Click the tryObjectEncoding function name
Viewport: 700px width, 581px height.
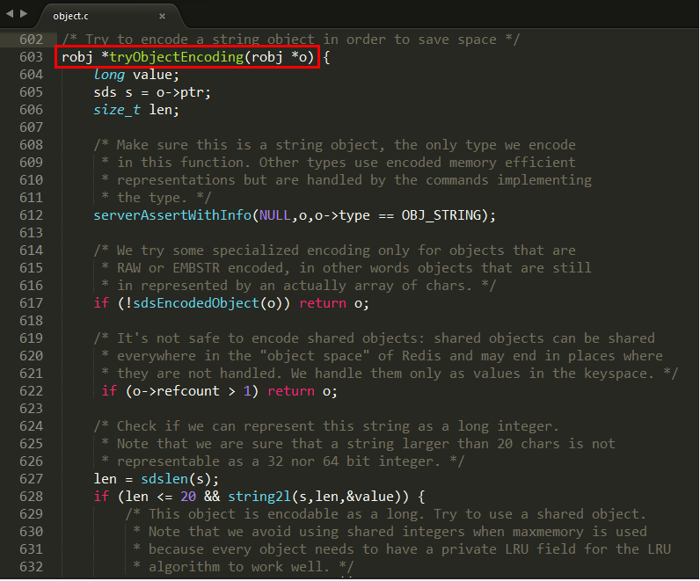(x=177, y=57)
